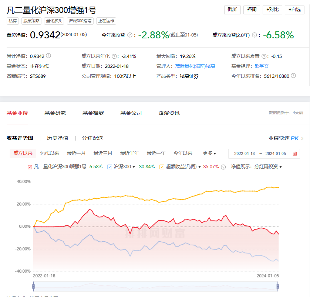Click the -40.00% y-axis label
Viewport: 310px width, 297px height.
[23, 271]
